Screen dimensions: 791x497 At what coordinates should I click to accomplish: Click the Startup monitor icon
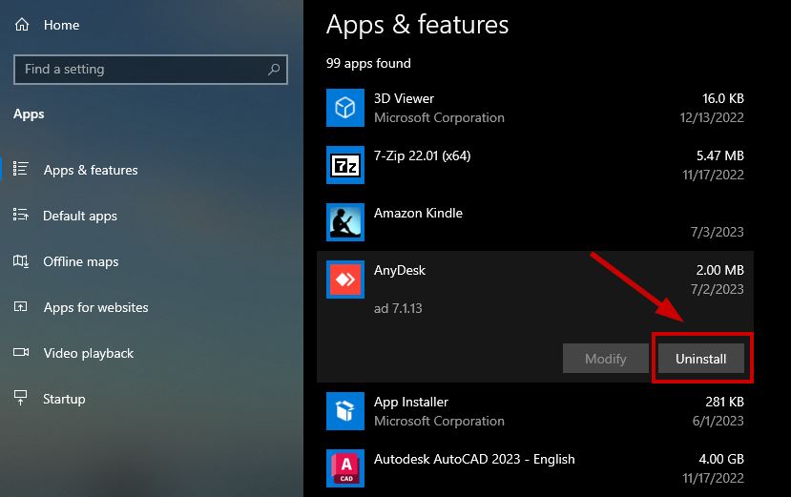[21, 398]
